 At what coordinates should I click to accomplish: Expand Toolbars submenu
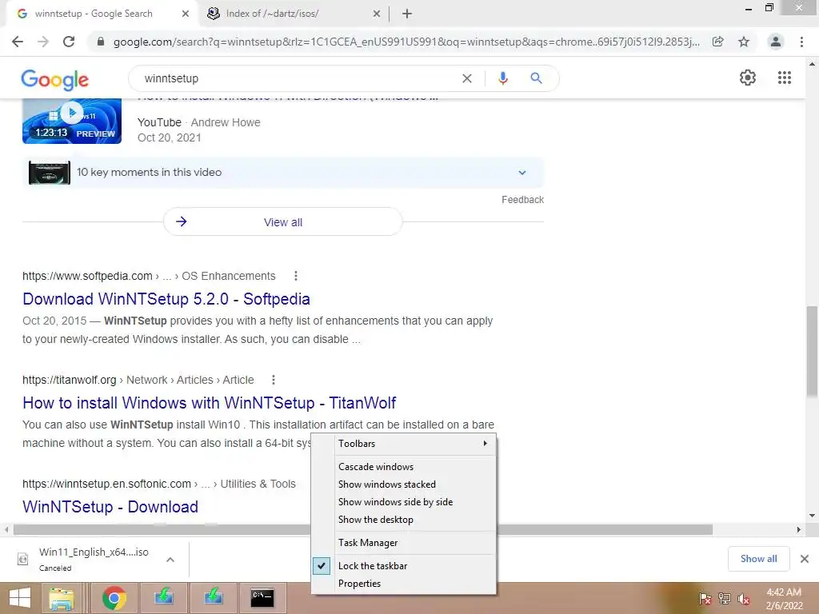click(404, 443)
